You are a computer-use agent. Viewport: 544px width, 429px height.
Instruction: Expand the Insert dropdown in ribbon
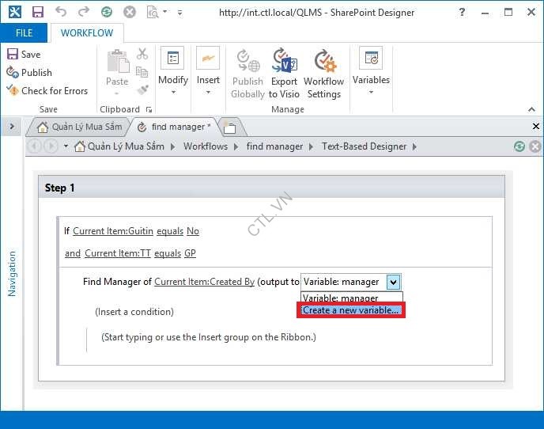point(208,92)
